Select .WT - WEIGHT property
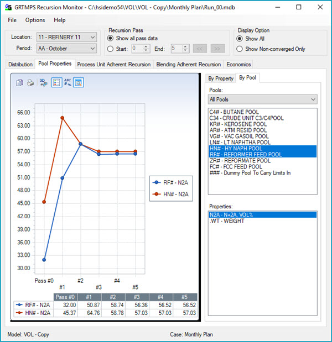 226,220
